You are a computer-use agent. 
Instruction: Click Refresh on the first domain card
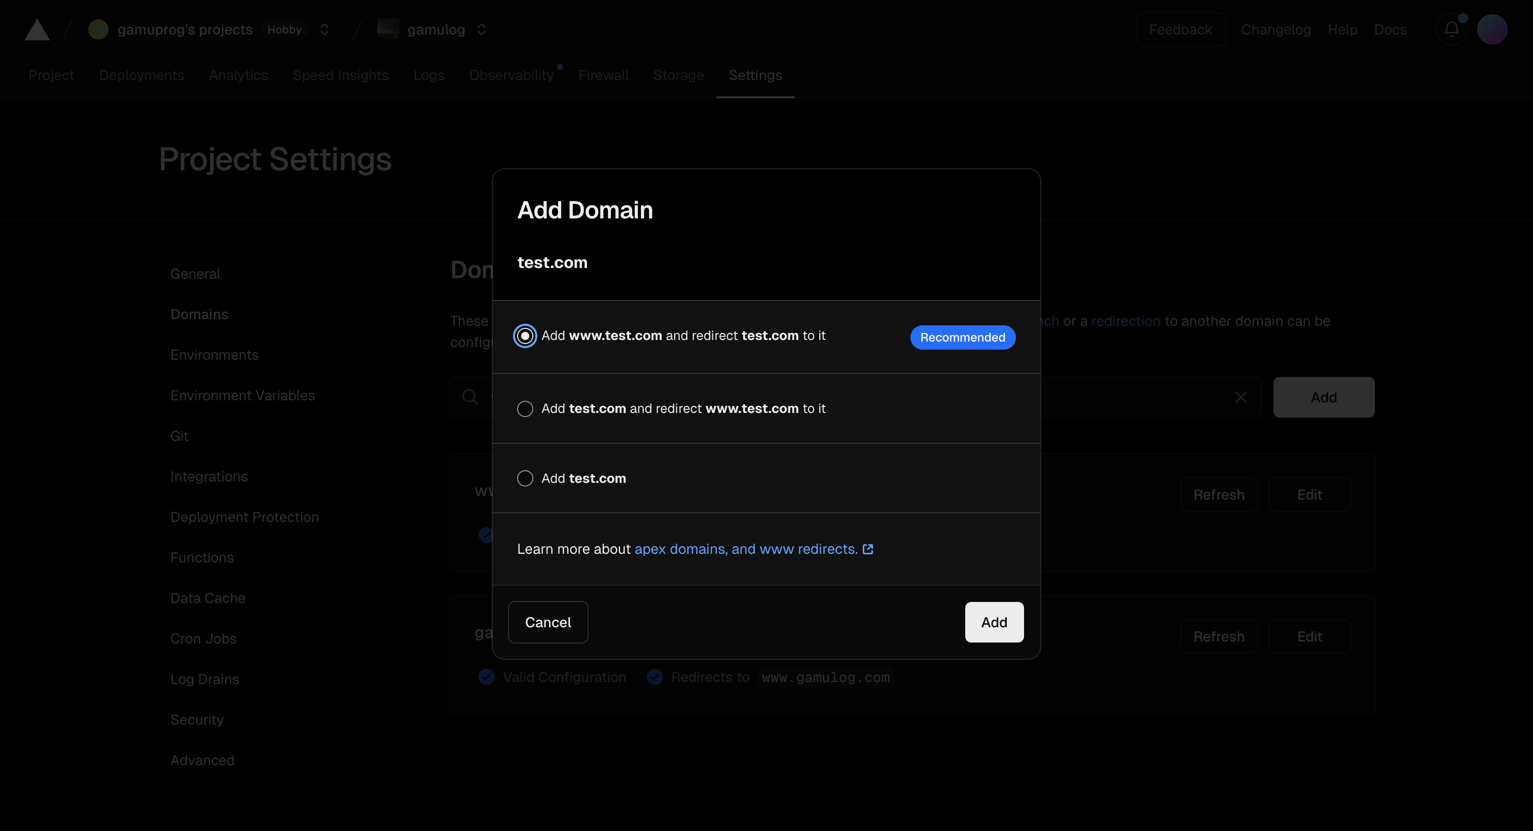click(x=1219, y=495)
